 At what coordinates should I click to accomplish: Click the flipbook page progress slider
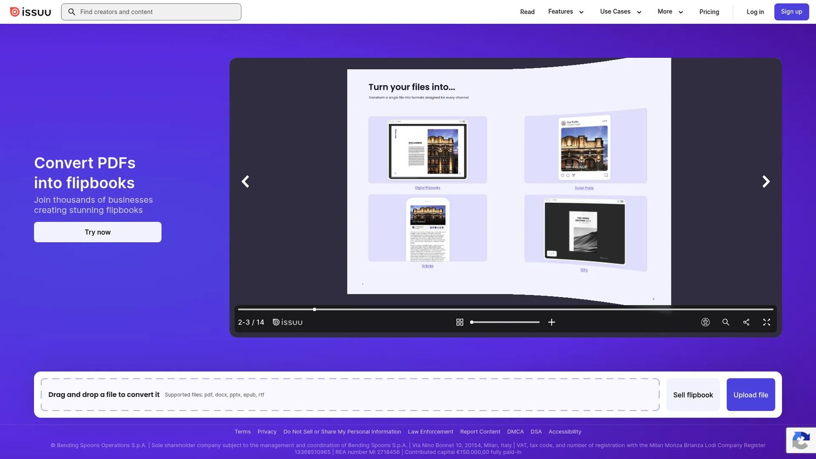pyautogui.click(x=506, y=310)
